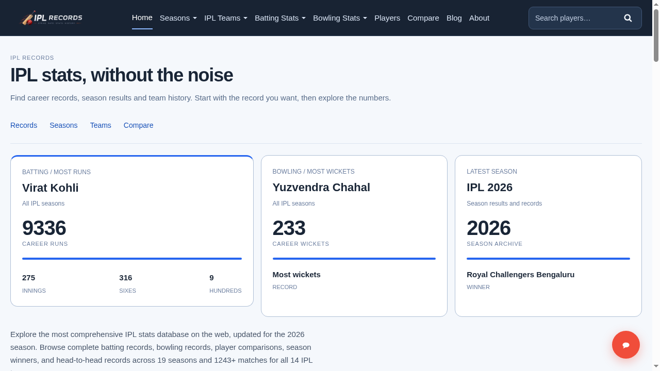Follow the Seasons quick link
660x371 pixels.
63,125
